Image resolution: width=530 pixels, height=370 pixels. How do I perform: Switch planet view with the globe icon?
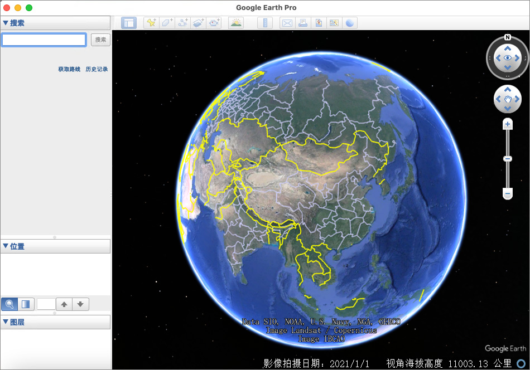[x=350, y=23]
